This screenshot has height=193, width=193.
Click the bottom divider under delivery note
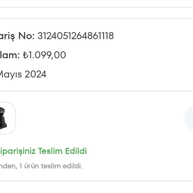[96, 181]
